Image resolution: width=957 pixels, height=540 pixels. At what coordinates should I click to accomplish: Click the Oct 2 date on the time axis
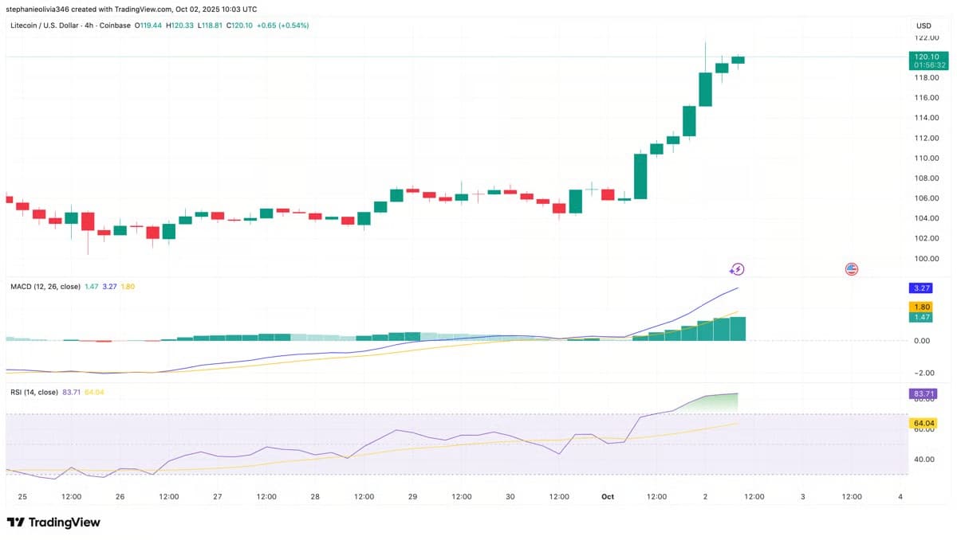(705, 496)
